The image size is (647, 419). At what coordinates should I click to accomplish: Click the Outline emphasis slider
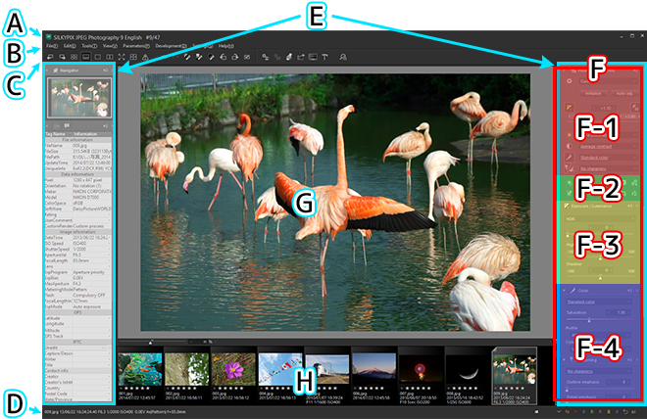tap(599, 389)
